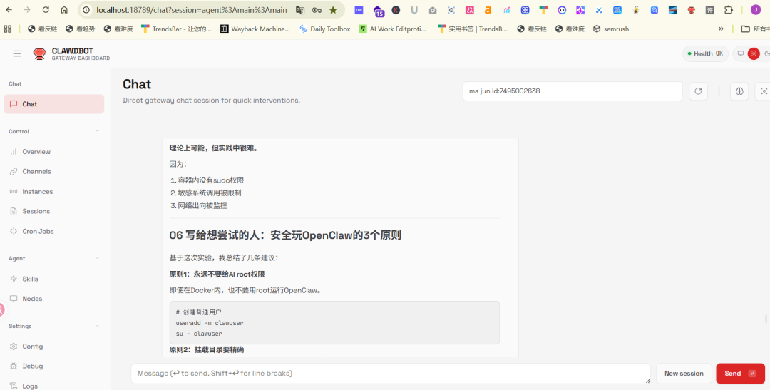Viewport: 770px width, 390px height.
Task: Open the apps grid in bookmarks bar
Action: [x=7, y=29]
